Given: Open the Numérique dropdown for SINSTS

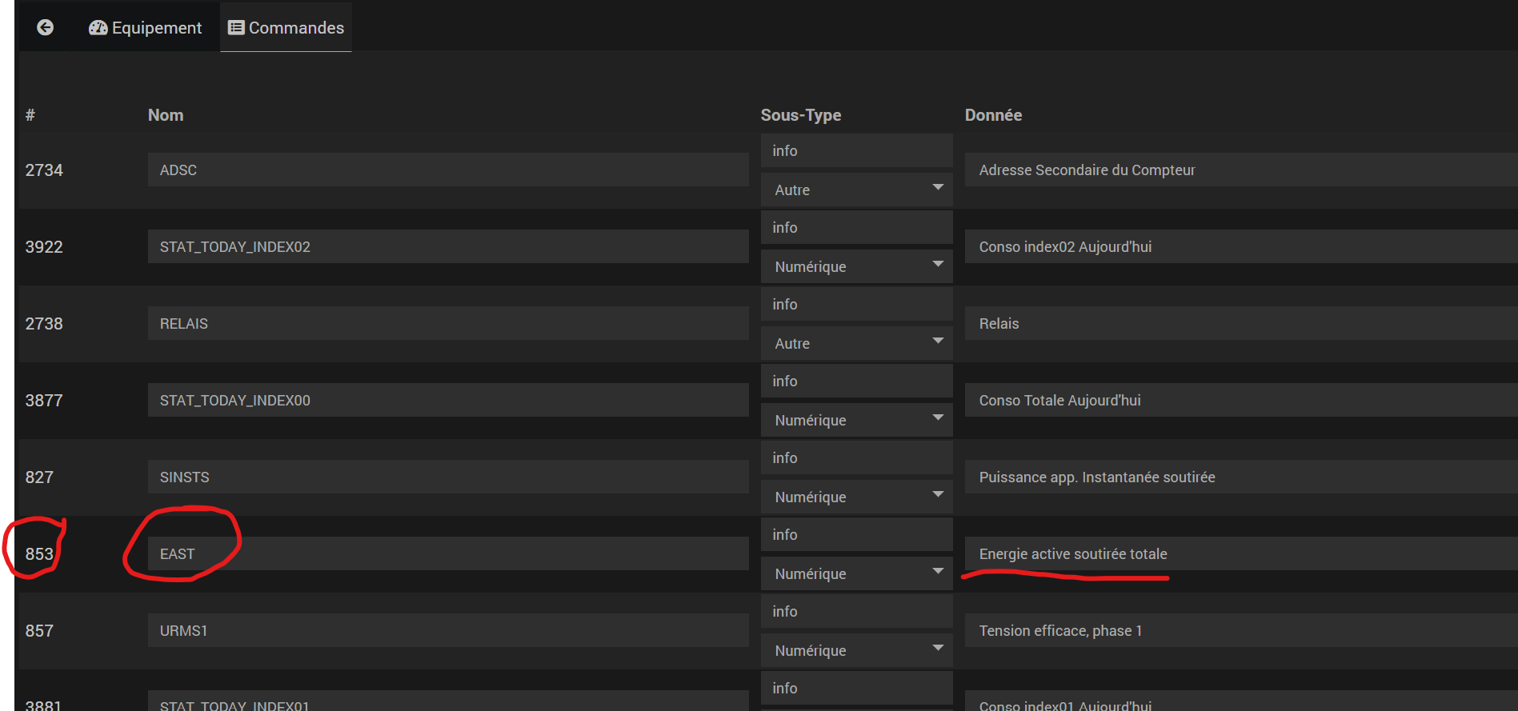Looking at the screenshot, I should (x=856, y=497).
